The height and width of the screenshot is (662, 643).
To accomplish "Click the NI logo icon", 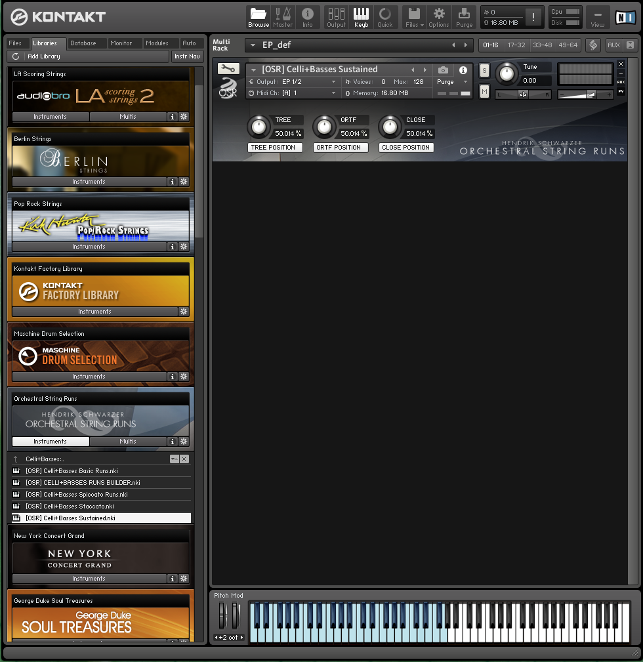I will [625, 17].
